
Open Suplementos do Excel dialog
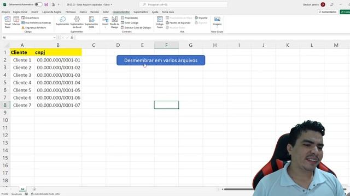[77, 22]
